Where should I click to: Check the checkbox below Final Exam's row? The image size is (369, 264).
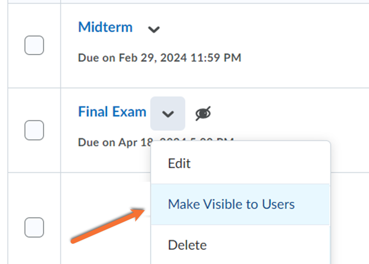(x=34, y=227)
